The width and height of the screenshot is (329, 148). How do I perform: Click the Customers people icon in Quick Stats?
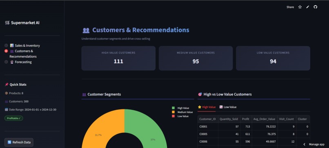pos(6,101)
